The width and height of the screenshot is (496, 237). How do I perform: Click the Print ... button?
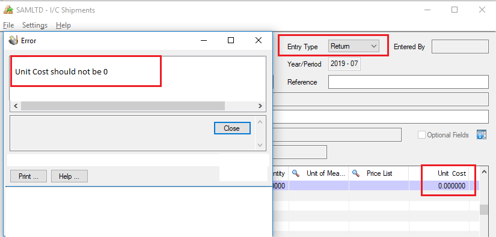(x=28, y=176)
